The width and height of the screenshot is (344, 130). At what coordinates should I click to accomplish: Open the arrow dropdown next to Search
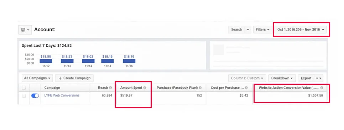point(248,30)
